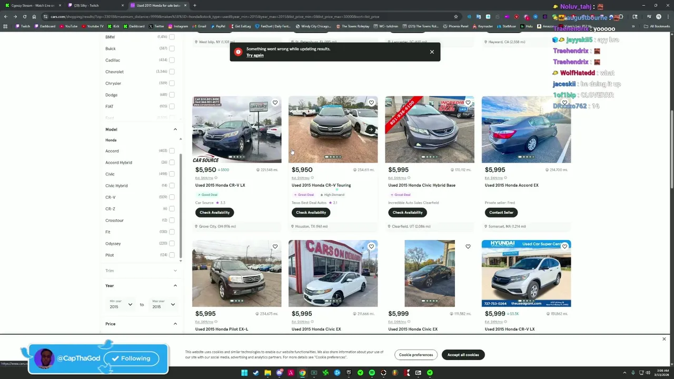This screenshot has width=674, height=379.
Task: Open the Instagram bookmark
Action: click(178, 26)
